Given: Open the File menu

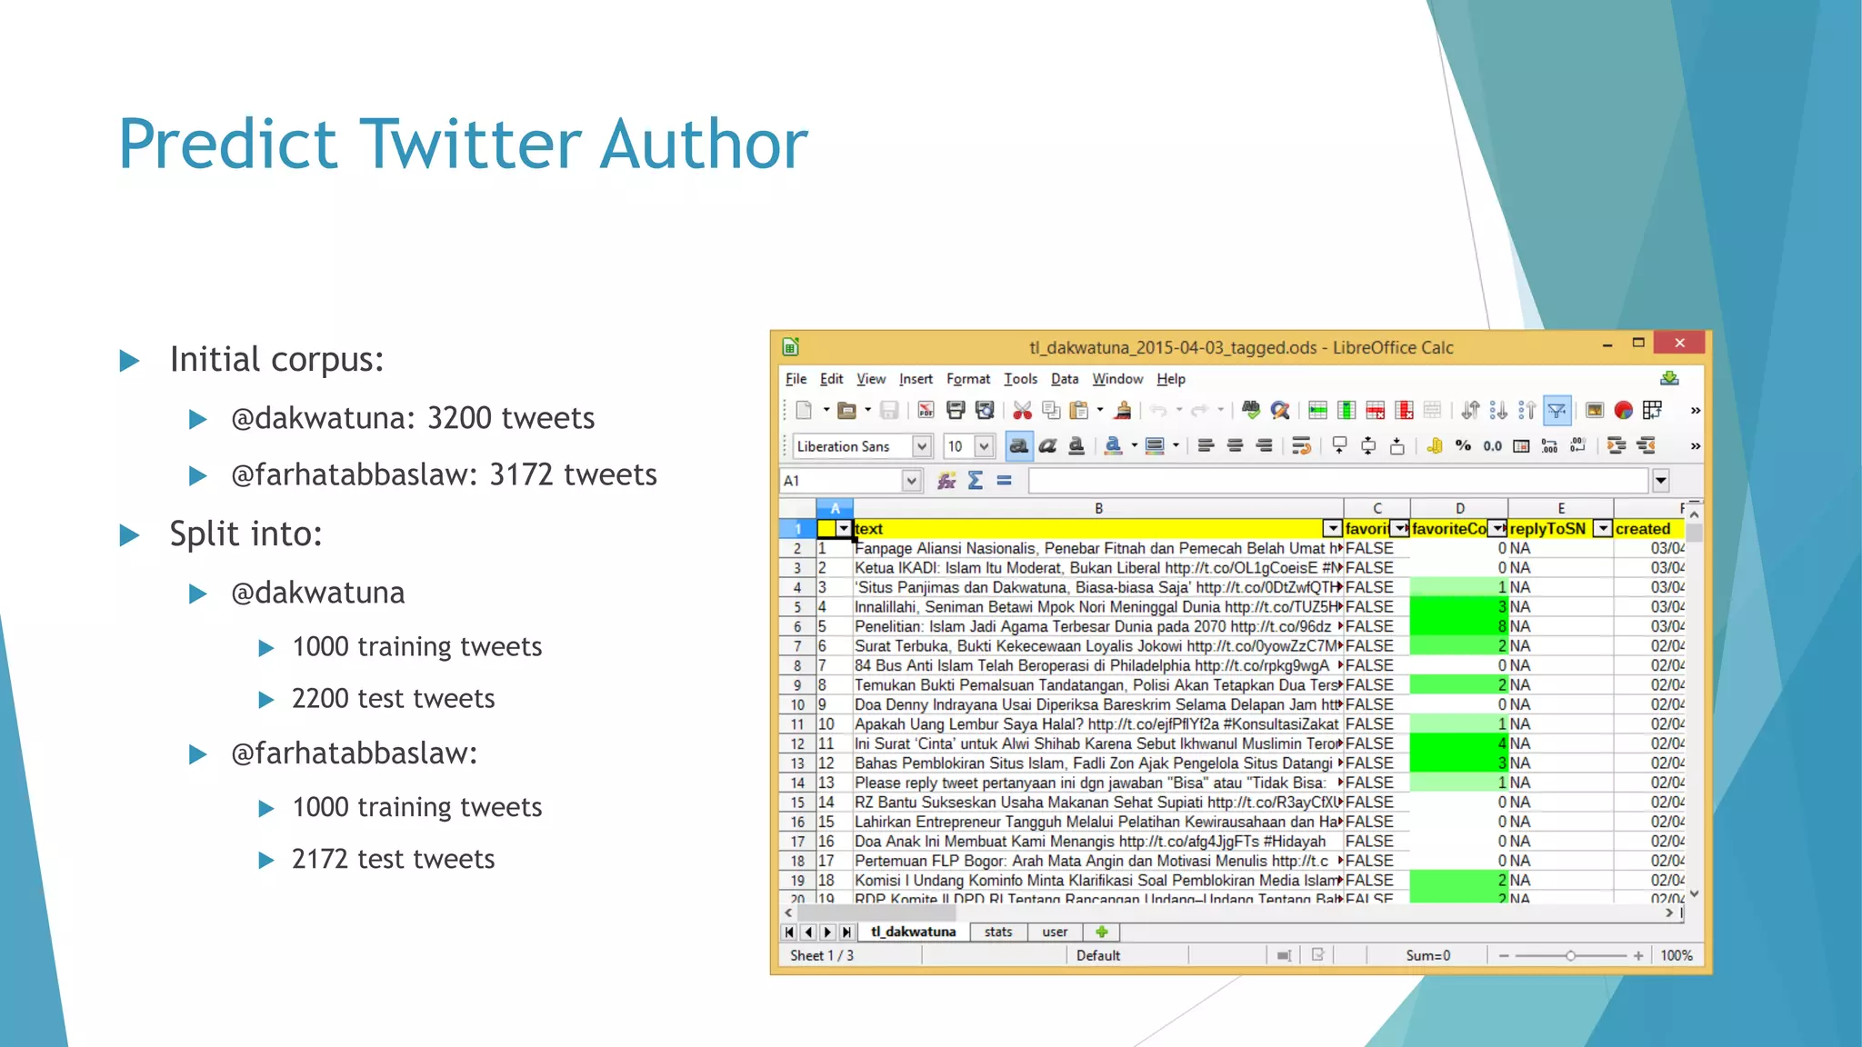Looking at the screenshot, I should click(796, 379).
